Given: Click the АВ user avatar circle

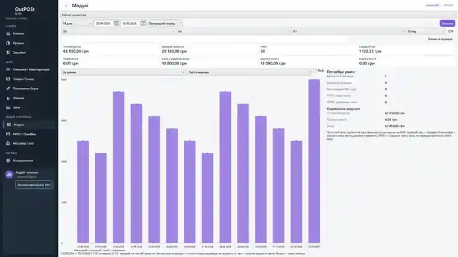Looking at the screenshot, I should point(9,175).
